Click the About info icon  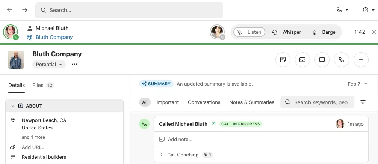(x=21, y=106)
